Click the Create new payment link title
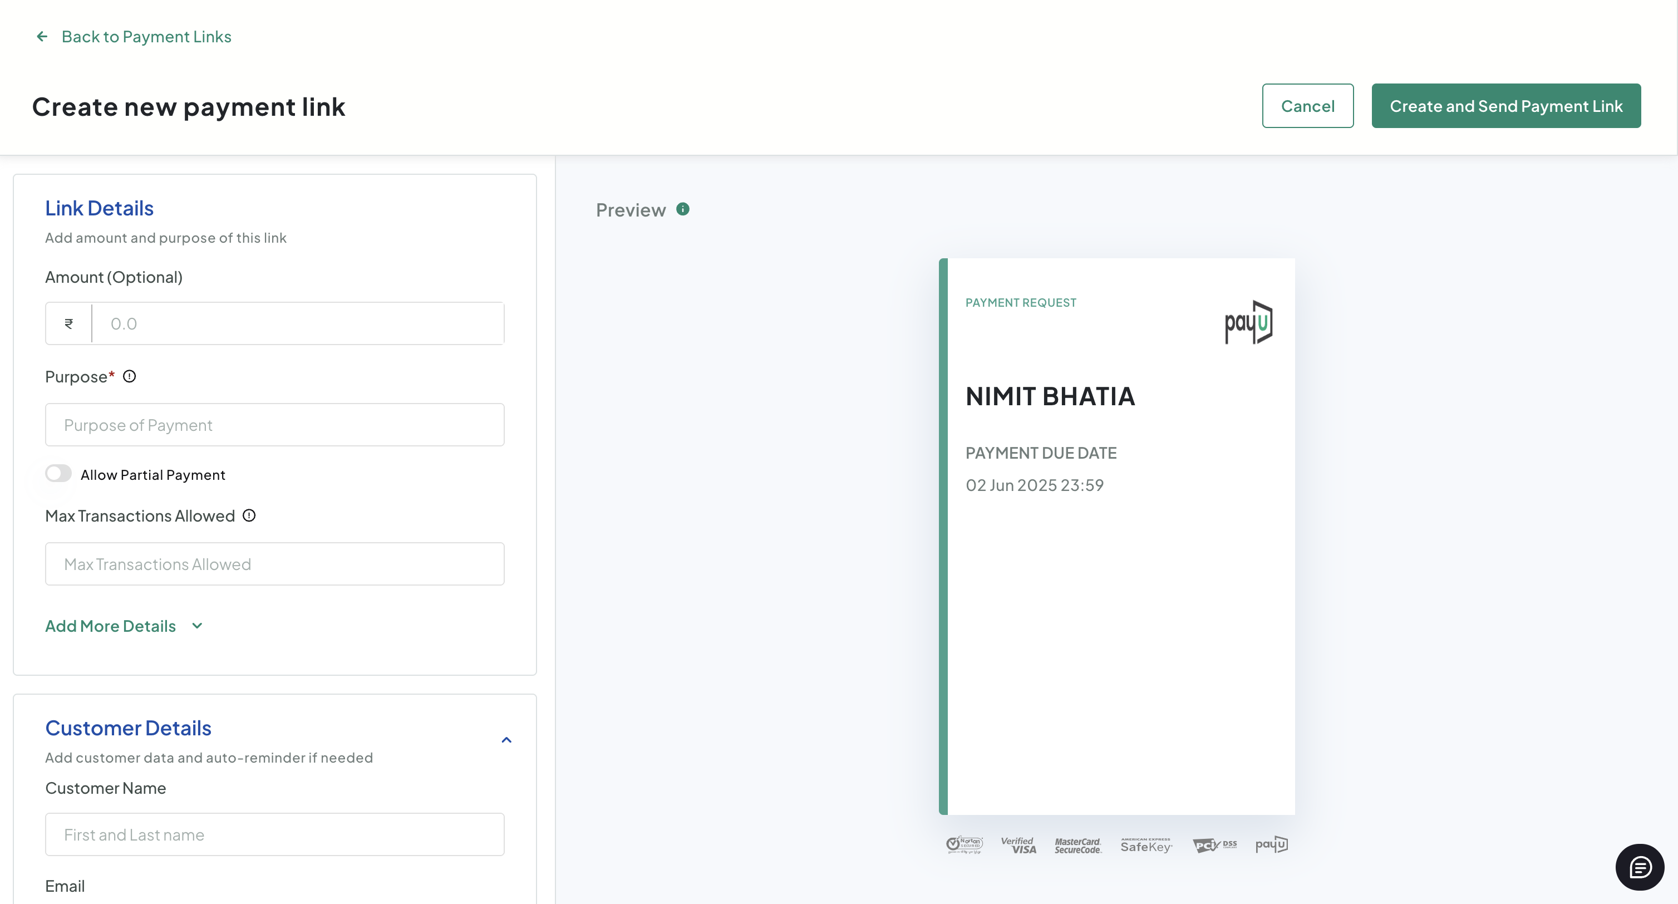The height and width of the screenshot is (904, 1678). tap(189, 107)
